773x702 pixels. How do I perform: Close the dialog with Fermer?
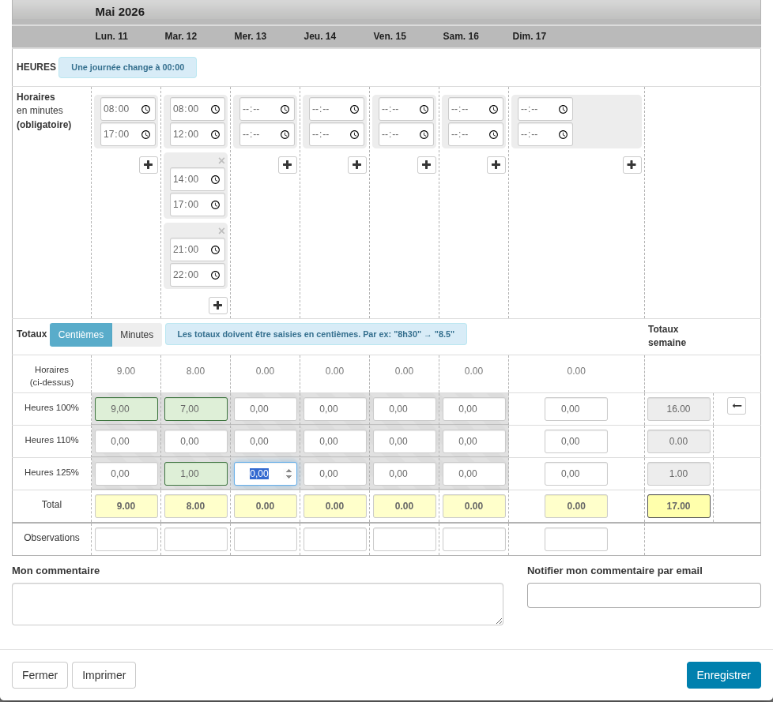pos(40,675)
